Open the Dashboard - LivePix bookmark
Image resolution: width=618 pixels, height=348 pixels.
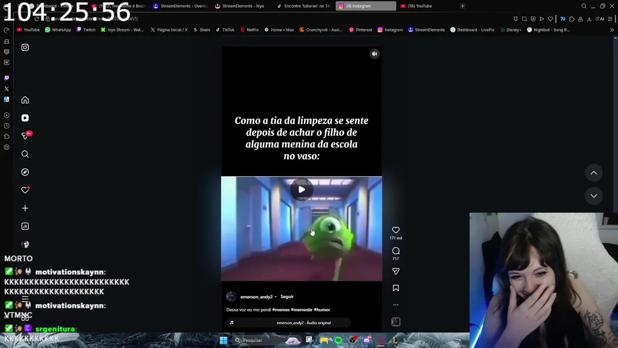pos(472,30)
